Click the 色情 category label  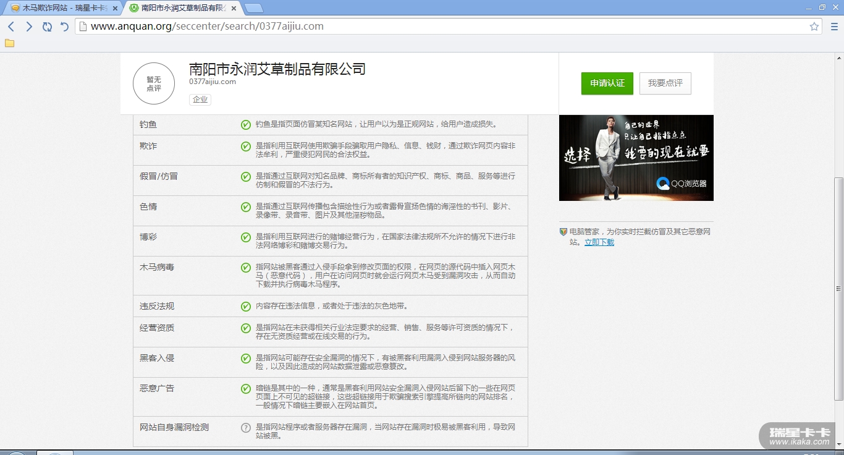[148, 207]
